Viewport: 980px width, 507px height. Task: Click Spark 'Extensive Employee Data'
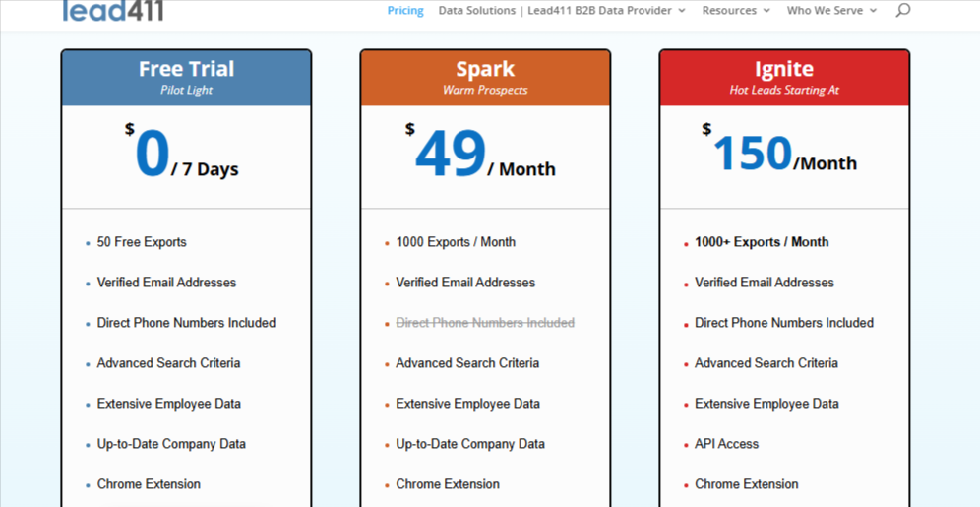[468, 404]
